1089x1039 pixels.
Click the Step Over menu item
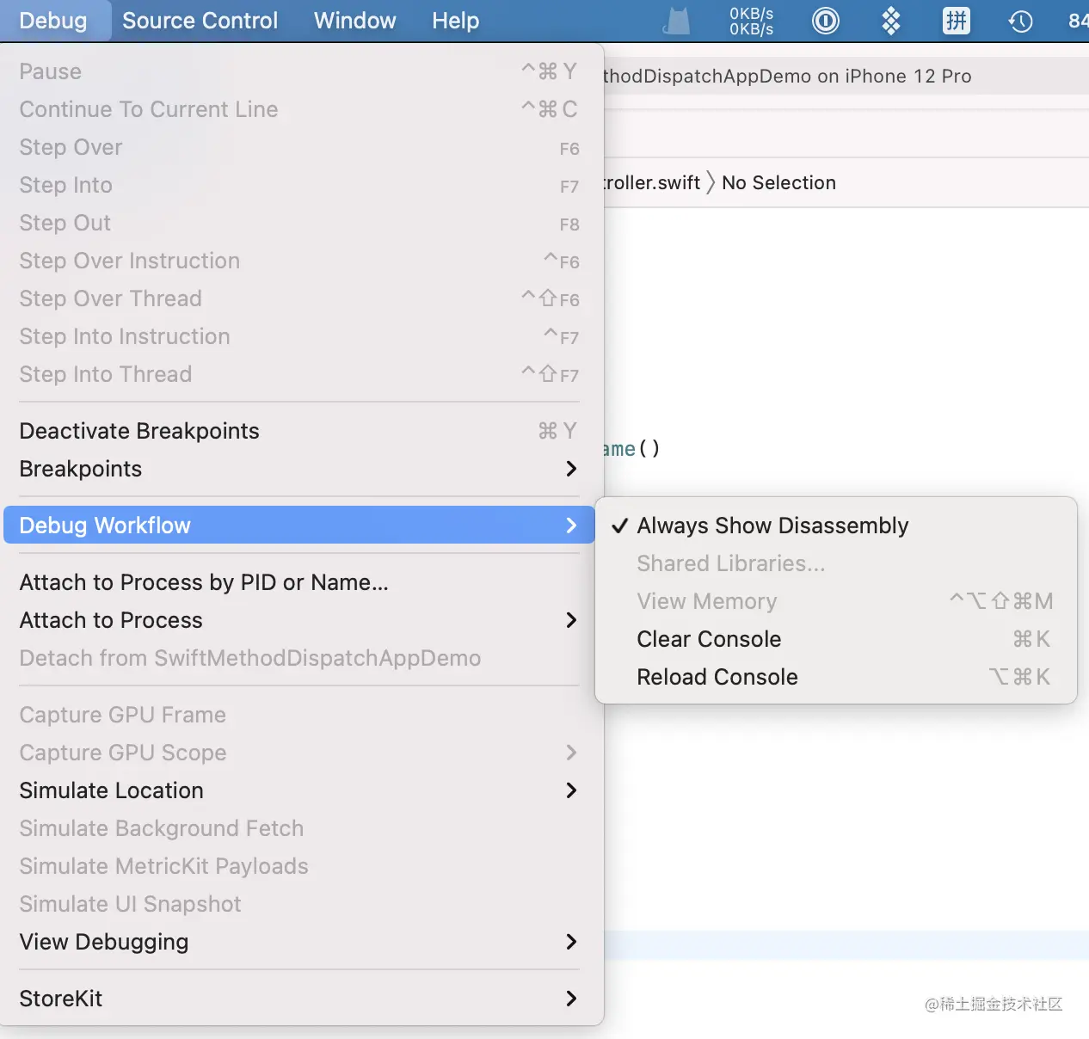point(299,147)
